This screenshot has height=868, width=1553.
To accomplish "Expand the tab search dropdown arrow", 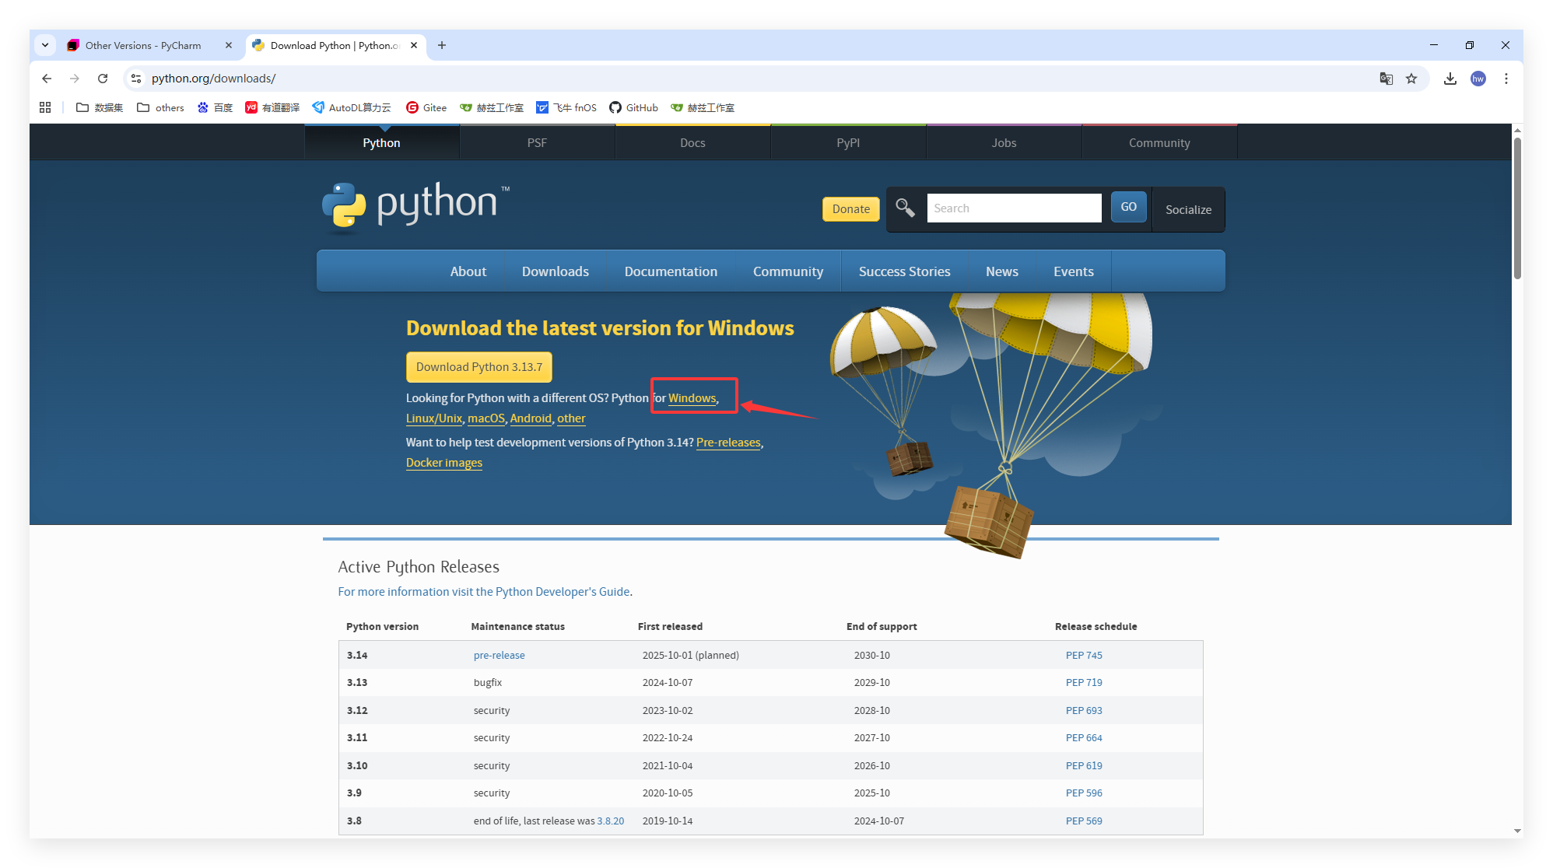I will click(x=45, y=45).
